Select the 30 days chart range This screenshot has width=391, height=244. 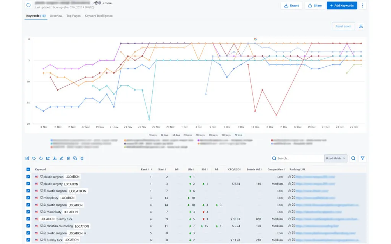click(x=164, y=135)
